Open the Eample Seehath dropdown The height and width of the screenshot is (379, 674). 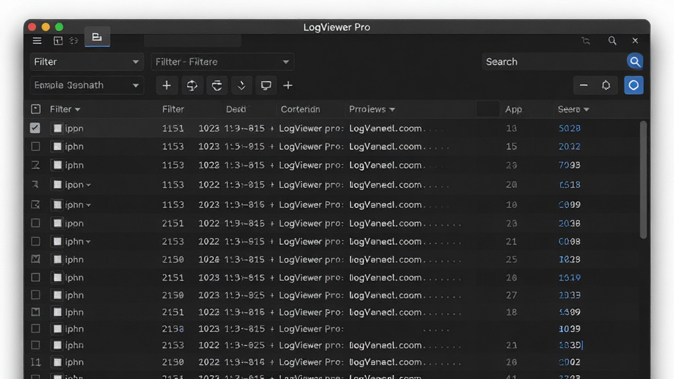coord(86,85)
